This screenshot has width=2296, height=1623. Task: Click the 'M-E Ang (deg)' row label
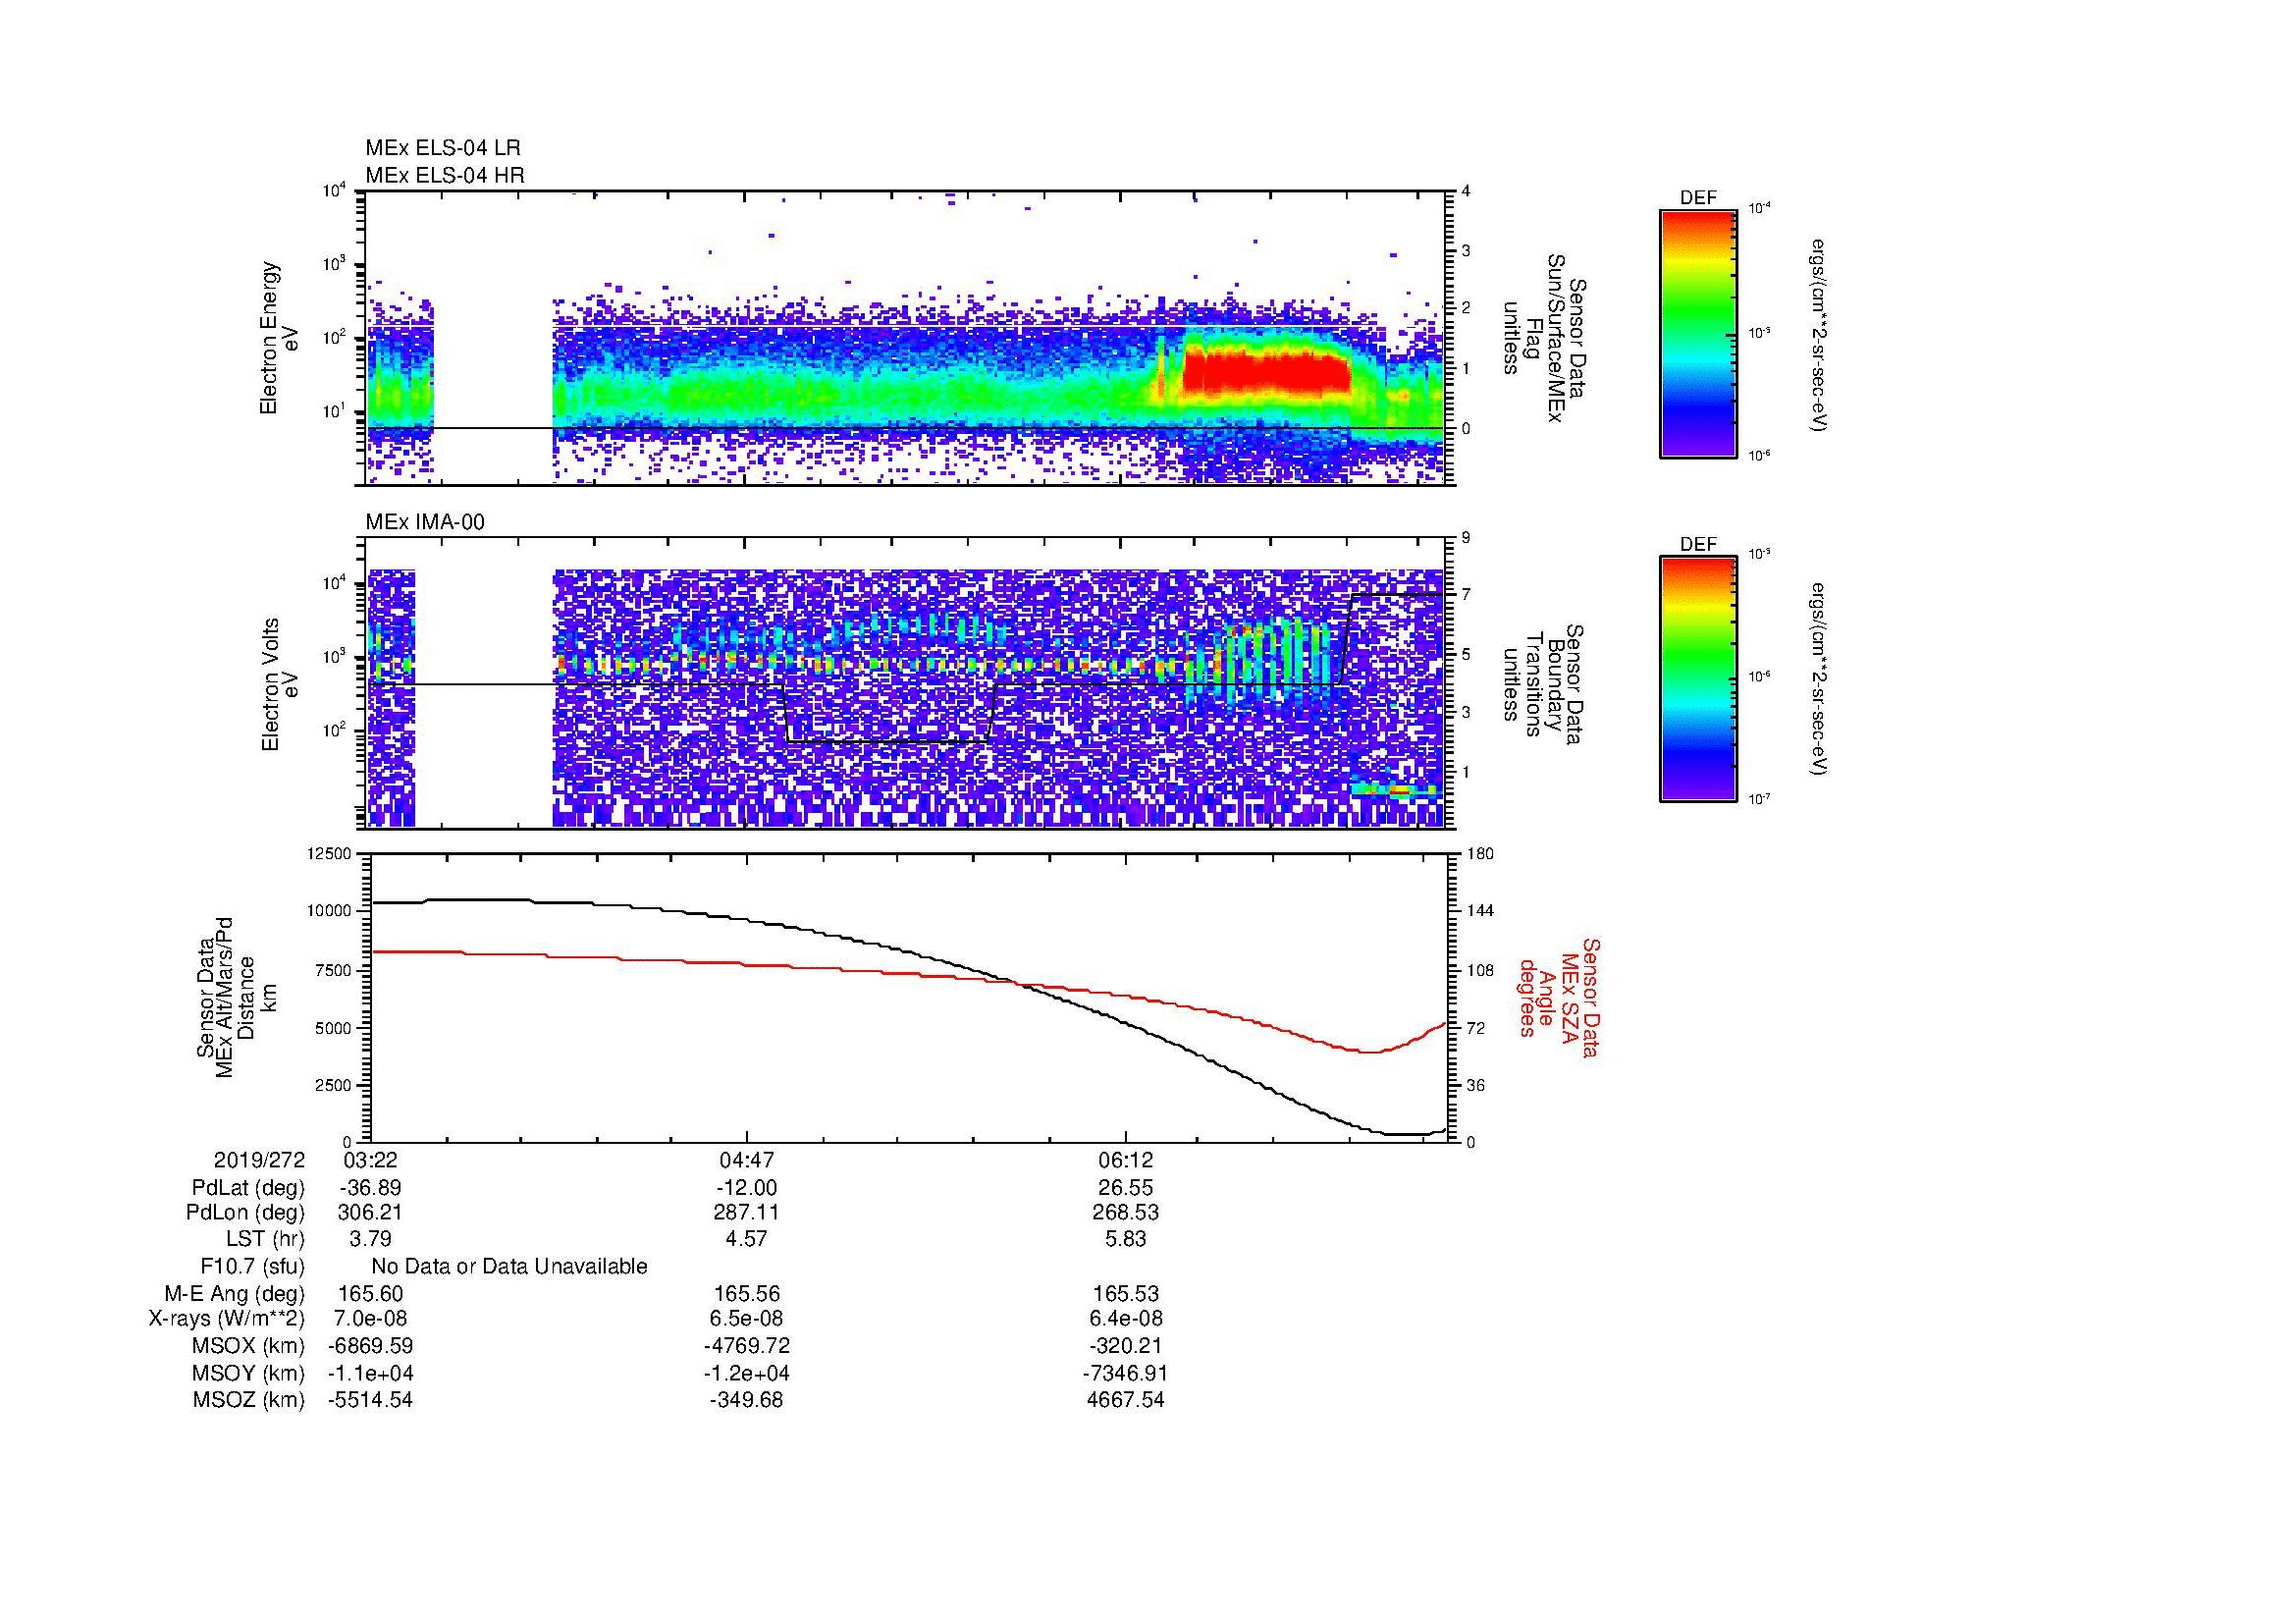click(235, 1294)
